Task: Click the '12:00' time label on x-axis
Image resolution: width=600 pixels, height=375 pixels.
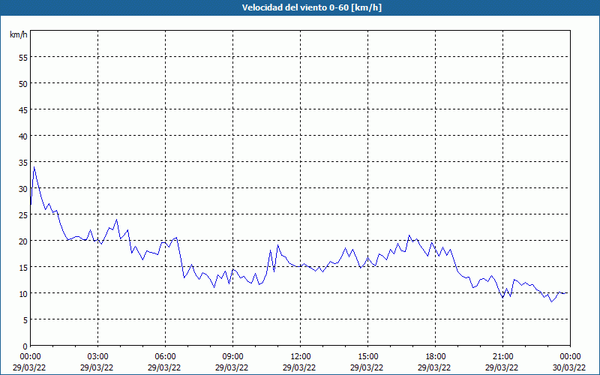Action: point(301,357)
